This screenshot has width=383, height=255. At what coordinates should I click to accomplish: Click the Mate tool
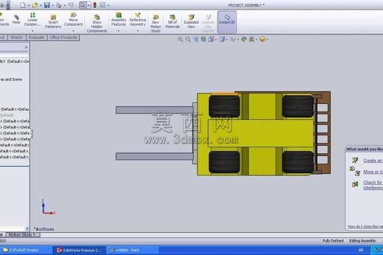[16, 19]
